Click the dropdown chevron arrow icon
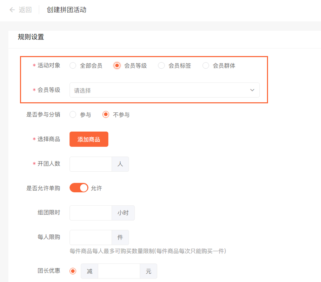The width and height of the screenshot is (321, 282). coord(252,90)
